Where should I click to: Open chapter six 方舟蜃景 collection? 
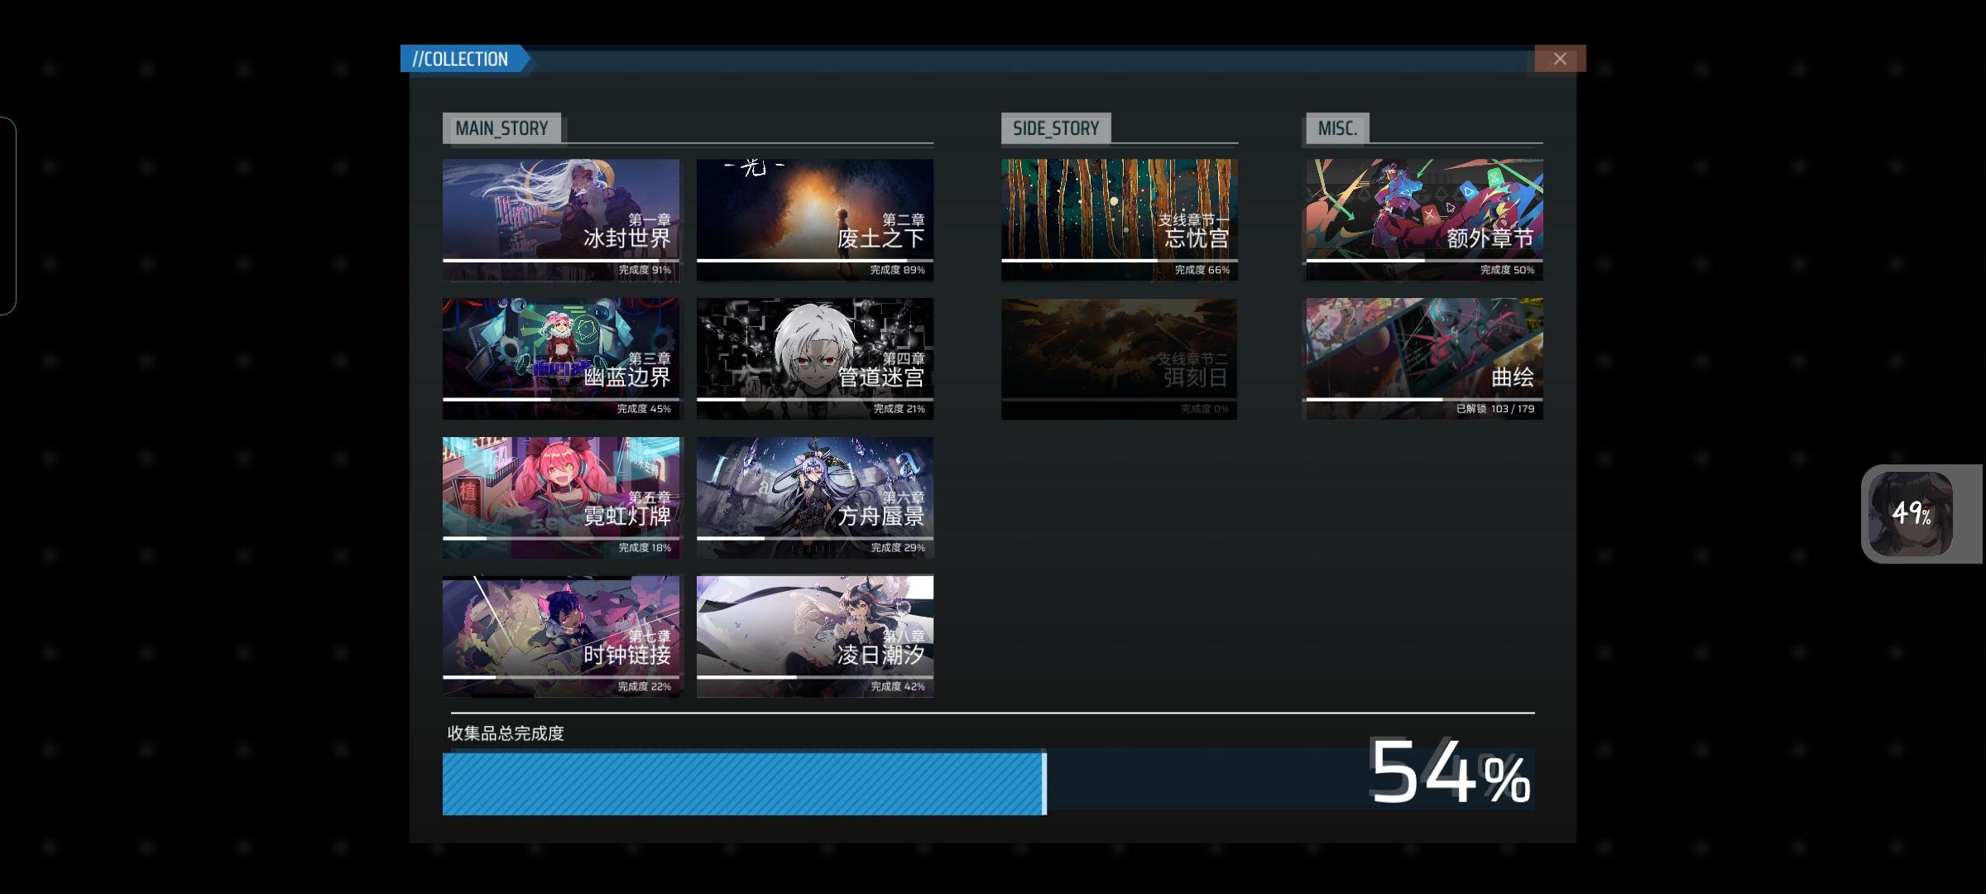[814, 497]
